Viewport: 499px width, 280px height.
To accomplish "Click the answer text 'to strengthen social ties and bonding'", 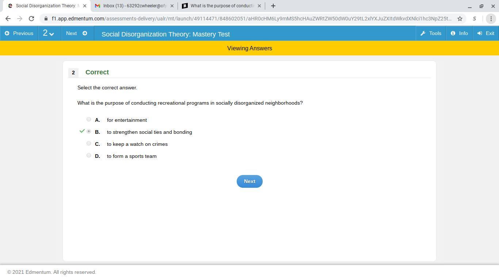I will pos(149,132).
